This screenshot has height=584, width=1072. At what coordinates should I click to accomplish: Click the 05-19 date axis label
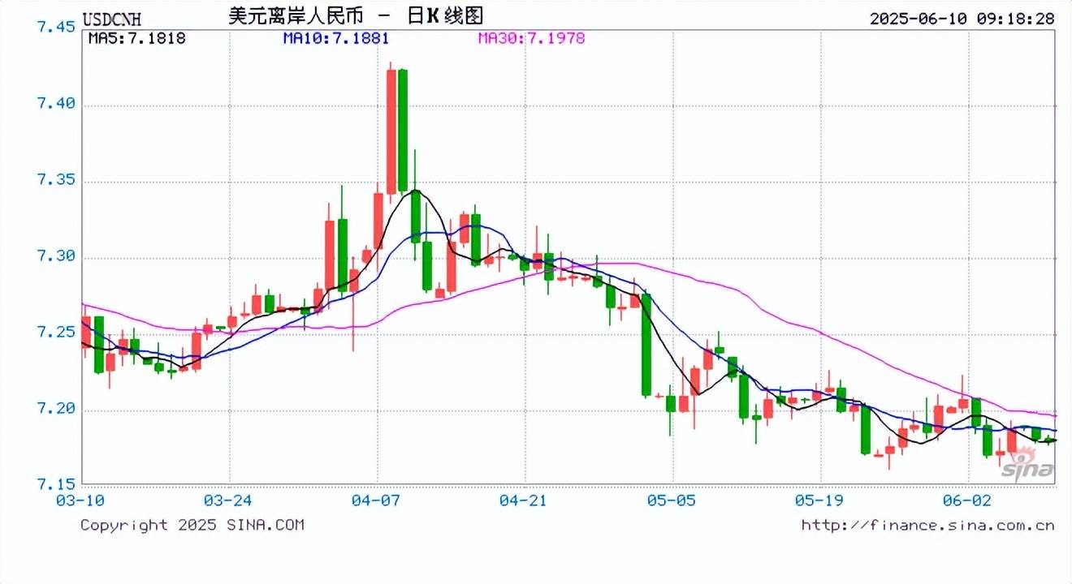[820, 500]
